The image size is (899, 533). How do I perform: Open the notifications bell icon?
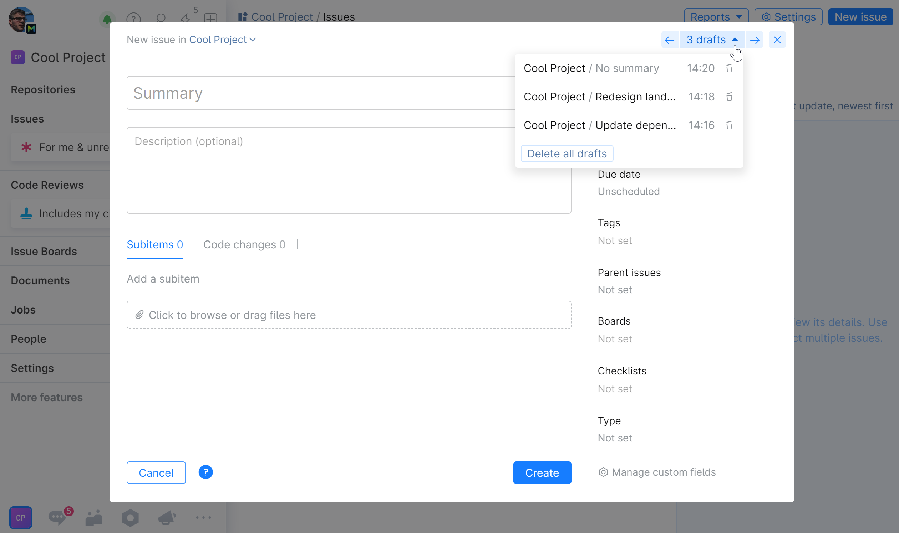click(x=107, y=18)
